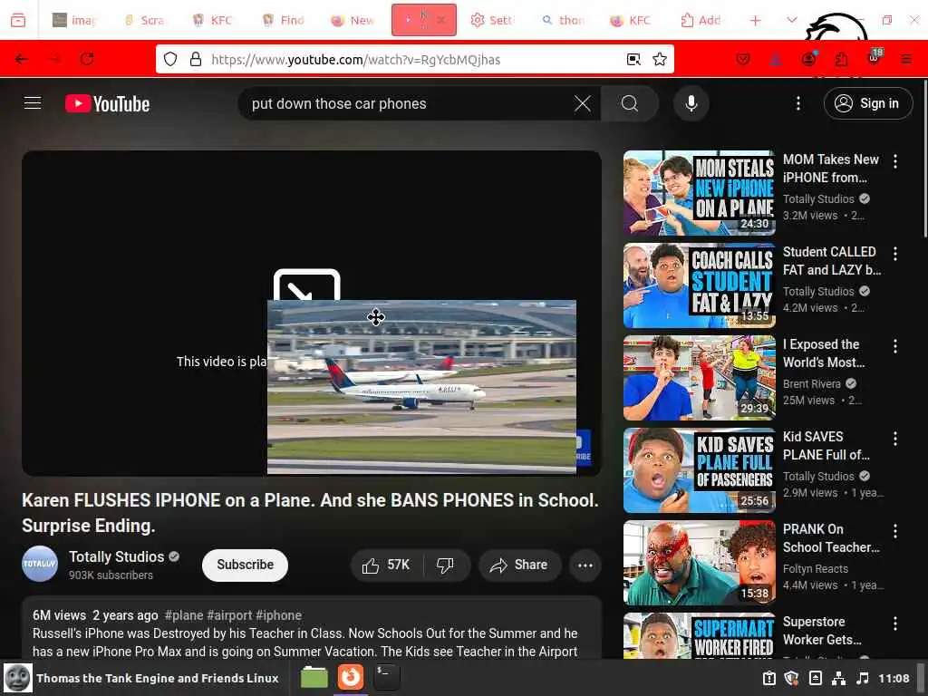Open the sound music-note tray icon
Screen dimensions: 928x696
coord(863,678)
